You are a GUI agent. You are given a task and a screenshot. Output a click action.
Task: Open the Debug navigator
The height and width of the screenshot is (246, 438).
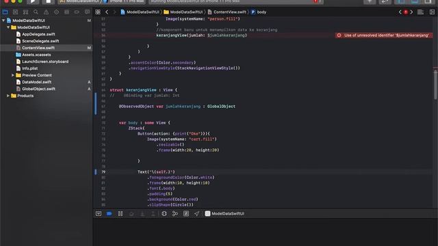coord(66,12)
